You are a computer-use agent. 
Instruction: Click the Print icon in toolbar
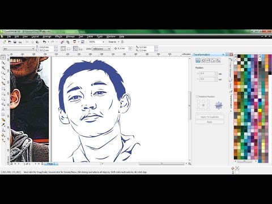tap(20, 42)
